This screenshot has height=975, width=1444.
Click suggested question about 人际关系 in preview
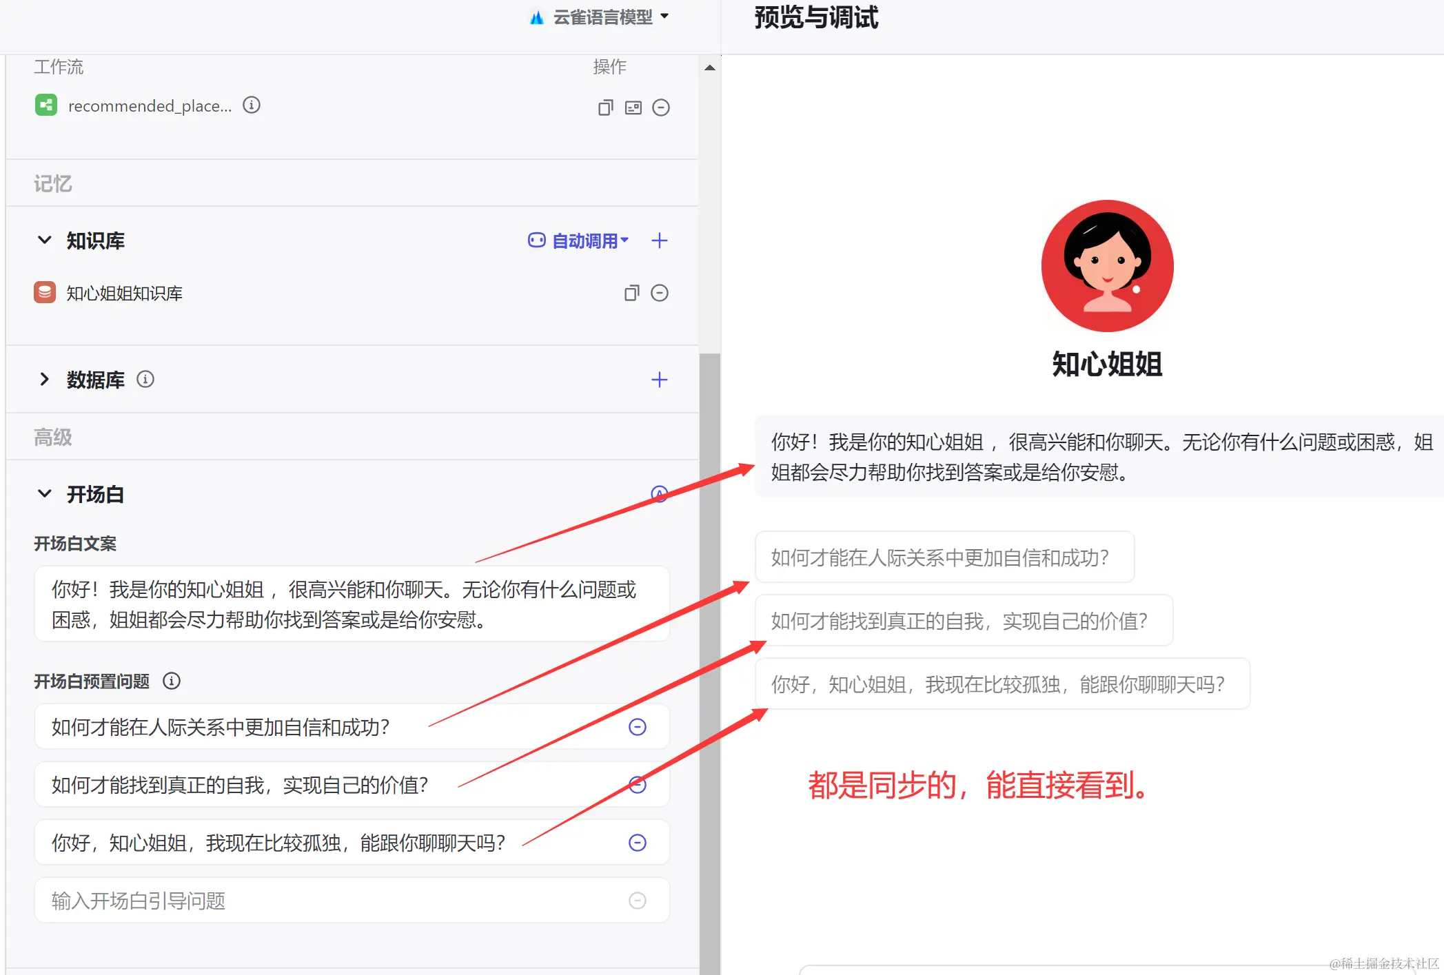click(944, 557)
